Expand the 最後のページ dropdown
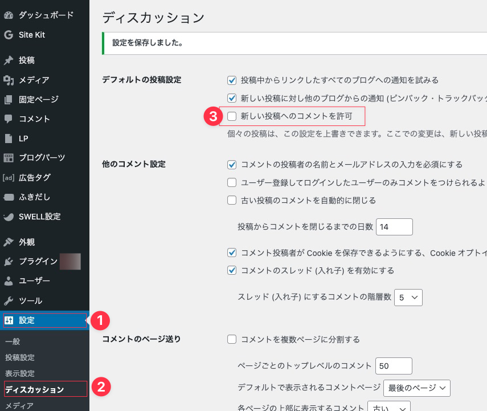Viewport: 487px width, 411px height. pos(417,388)
